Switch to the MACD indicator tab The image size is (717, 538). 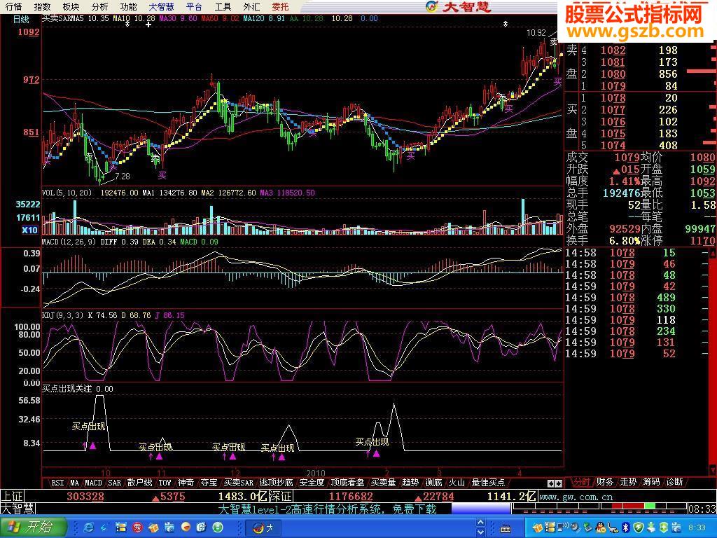[x=93, y=483]
